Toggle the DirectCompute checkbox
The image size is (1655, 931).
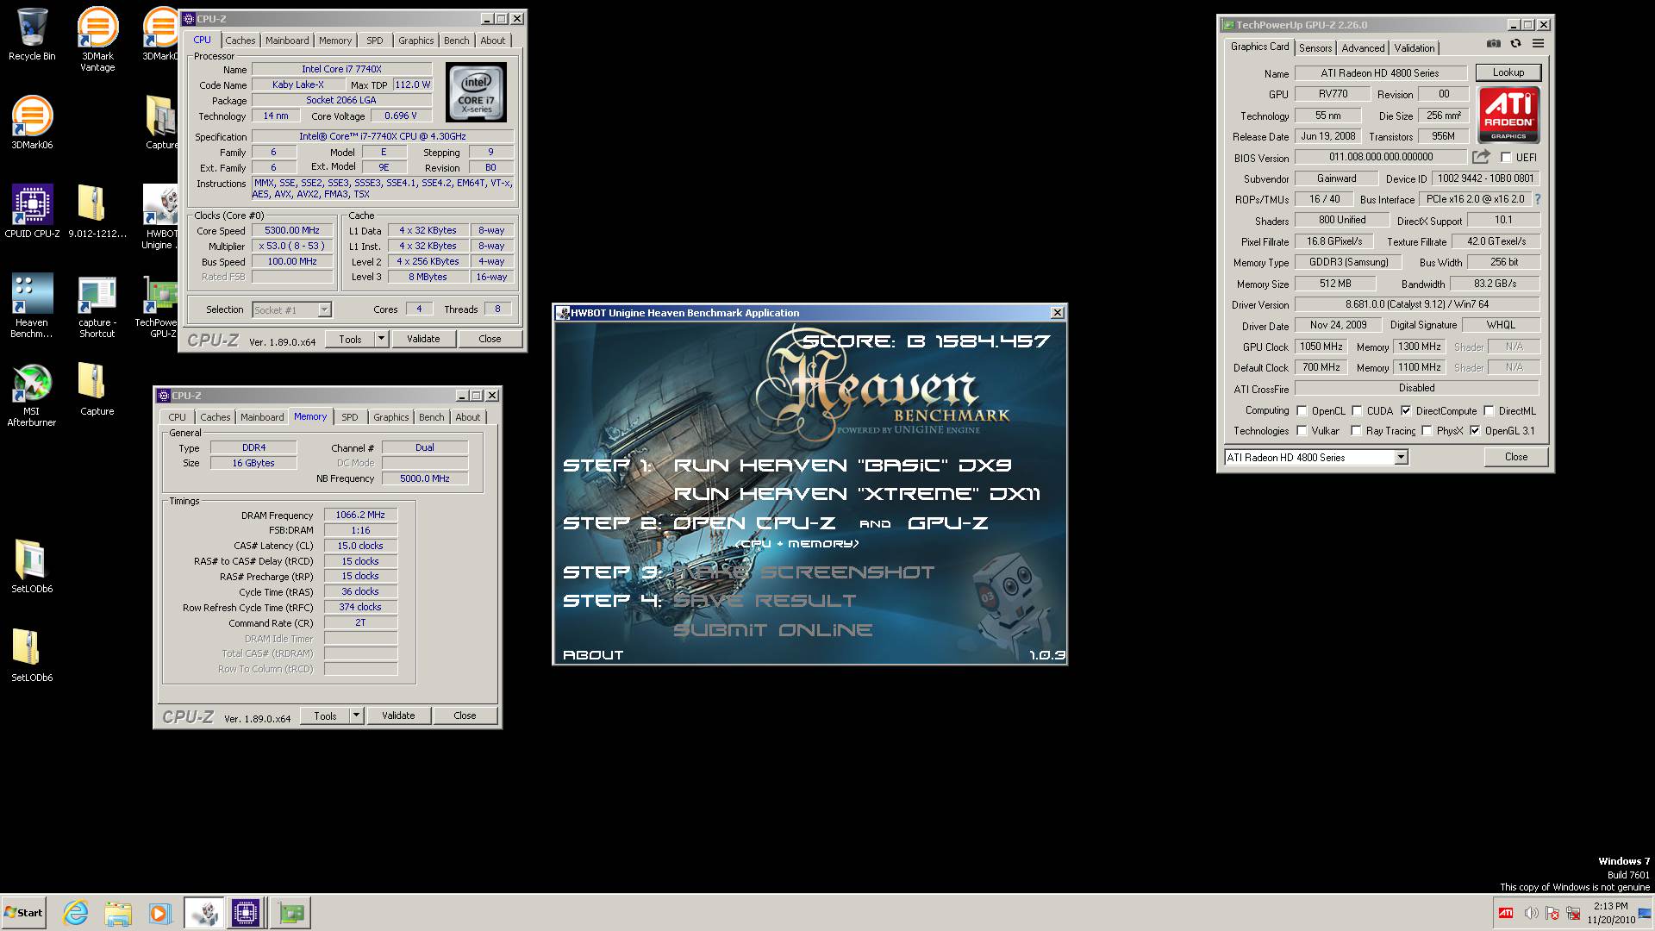click(x=1406, y=411)
